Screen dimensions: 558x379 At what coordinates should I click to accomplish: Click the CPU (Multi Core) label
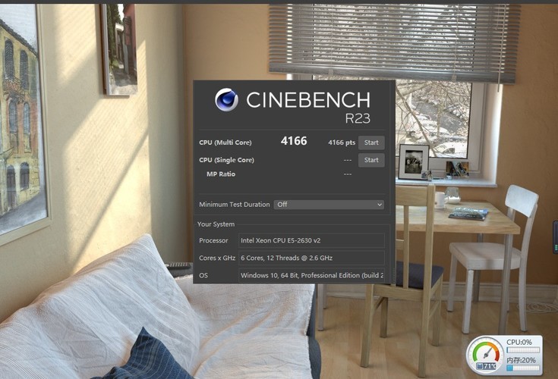click(x=225, y=143)
